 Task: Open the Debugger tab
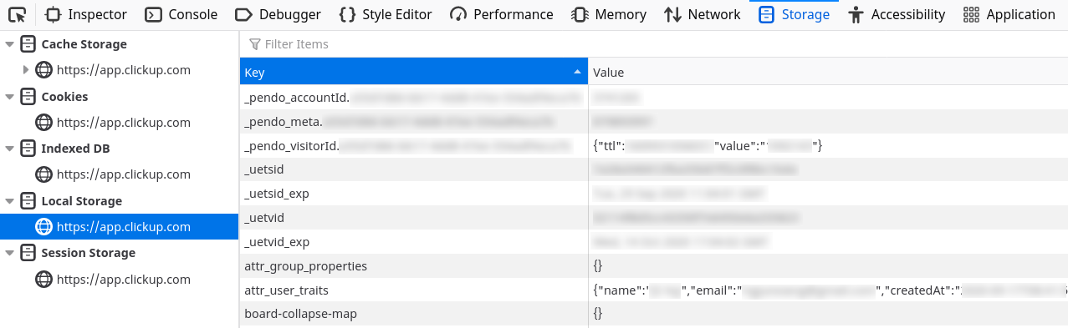(278, 14)
